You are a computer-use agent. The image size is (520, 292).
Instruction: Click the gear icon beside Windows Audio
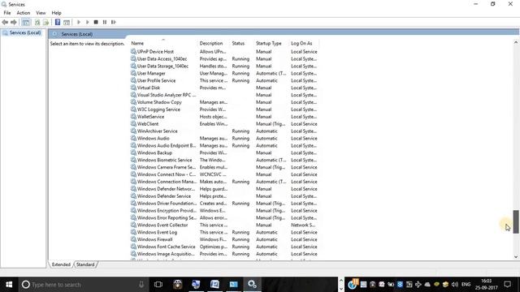click(x=133, y=138)
